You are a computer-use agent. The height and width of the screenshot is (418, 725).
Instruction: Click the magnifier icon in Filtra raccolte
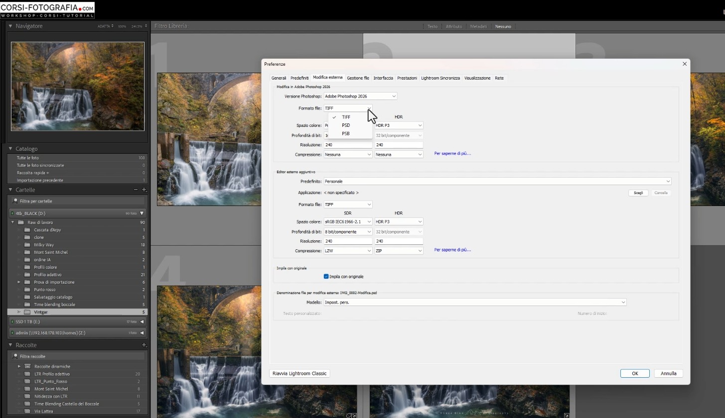[16, 356]
